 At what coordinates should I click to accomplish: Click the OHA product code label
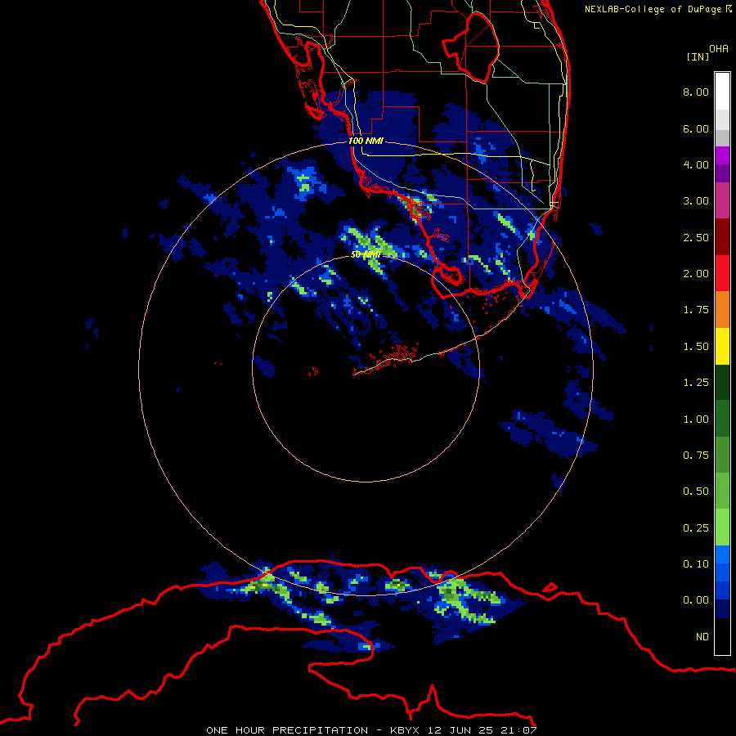coord(719,48)
